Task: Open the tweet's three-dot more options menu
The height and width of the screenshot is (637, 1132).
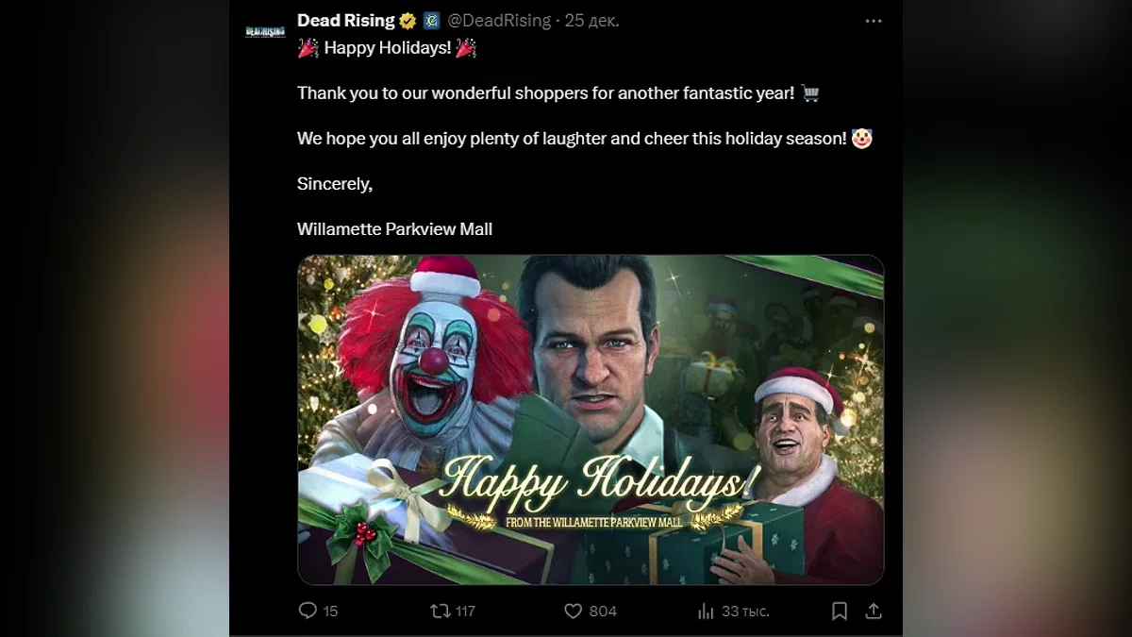Action: (x=874, y=21)
